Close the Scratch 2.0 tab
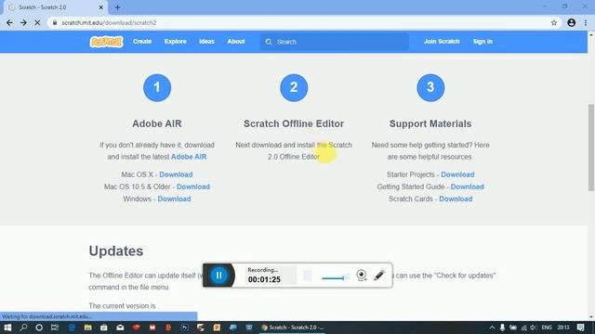 [x=101, y=7]
